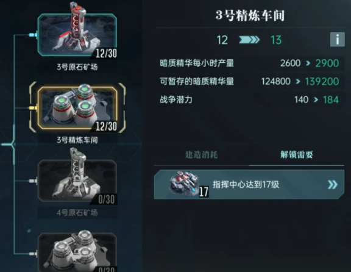Screen dimensions: 351x272
Task: Select the 3号精炼车间 building card
Action: pos(77,108)
